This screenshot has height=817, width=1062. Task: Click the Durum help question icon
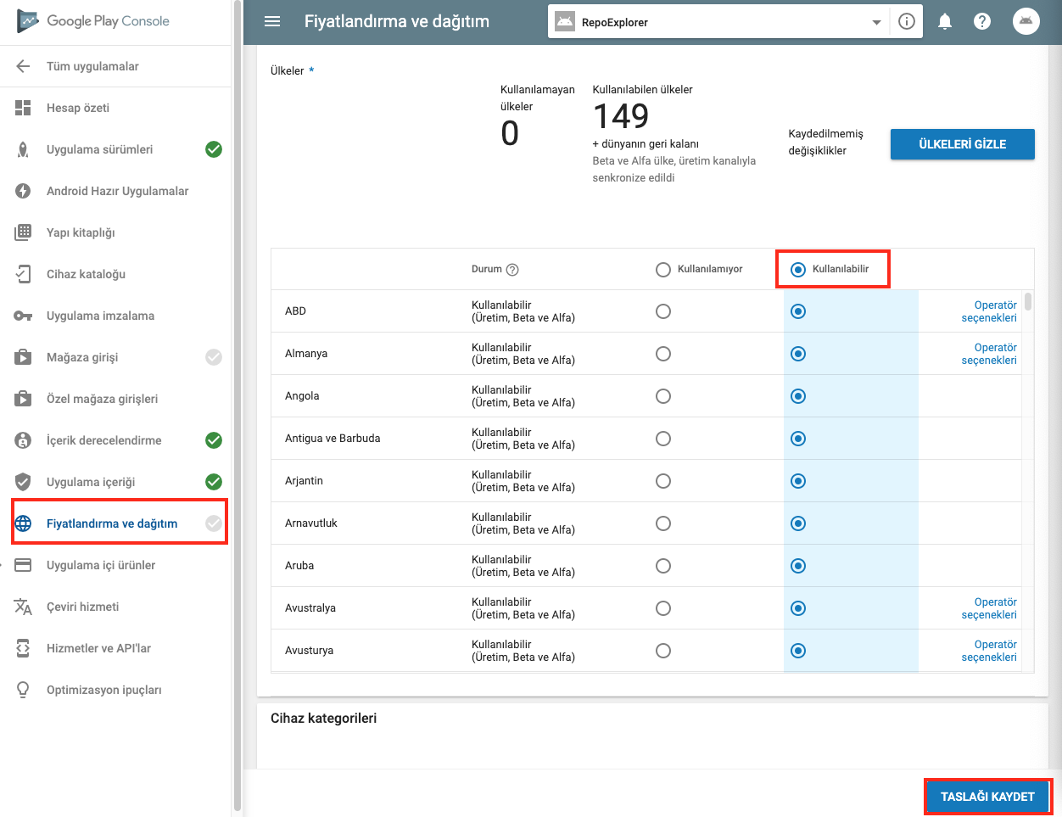pyautogui.click(x=512, y=270)
